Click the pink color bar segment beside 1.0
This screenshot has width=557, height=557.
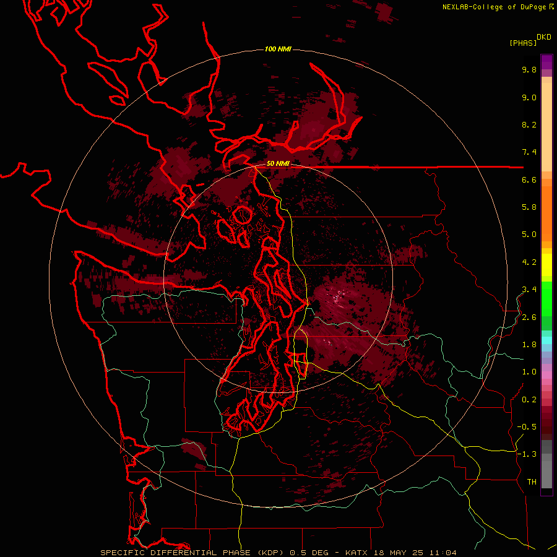546,374
